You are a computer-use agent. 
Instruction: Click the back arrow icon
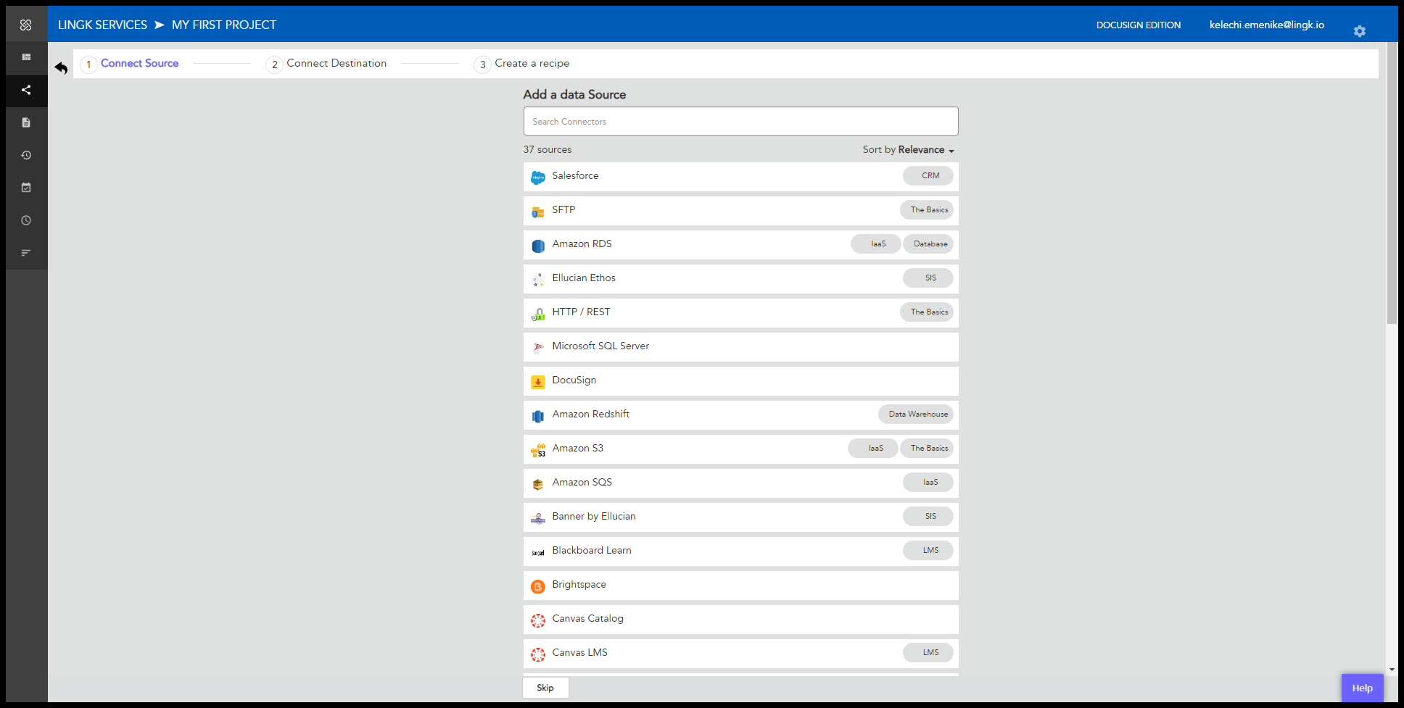[61, 68]
